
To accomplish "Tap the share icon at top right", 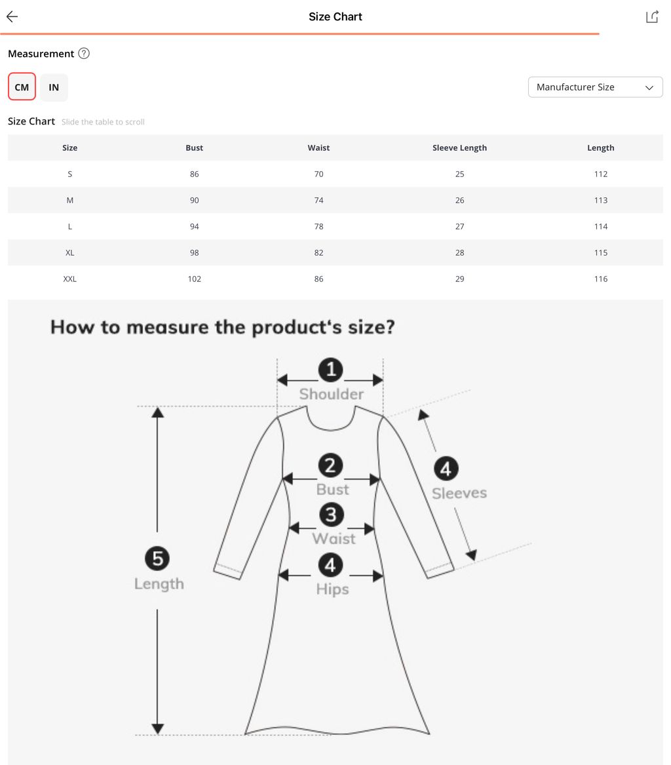I will coord(652,16).
